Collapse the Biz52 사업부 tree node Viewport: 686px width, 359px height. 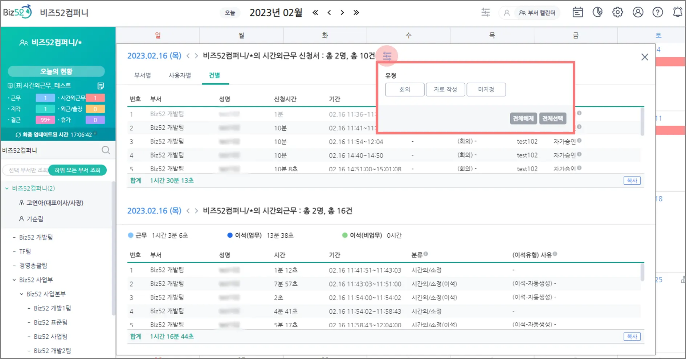pyautogui.click(x=14, y=280)
